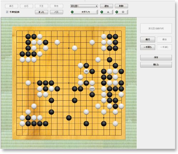
Task: Click the 閉じる close button
Action: click(156, 65)
